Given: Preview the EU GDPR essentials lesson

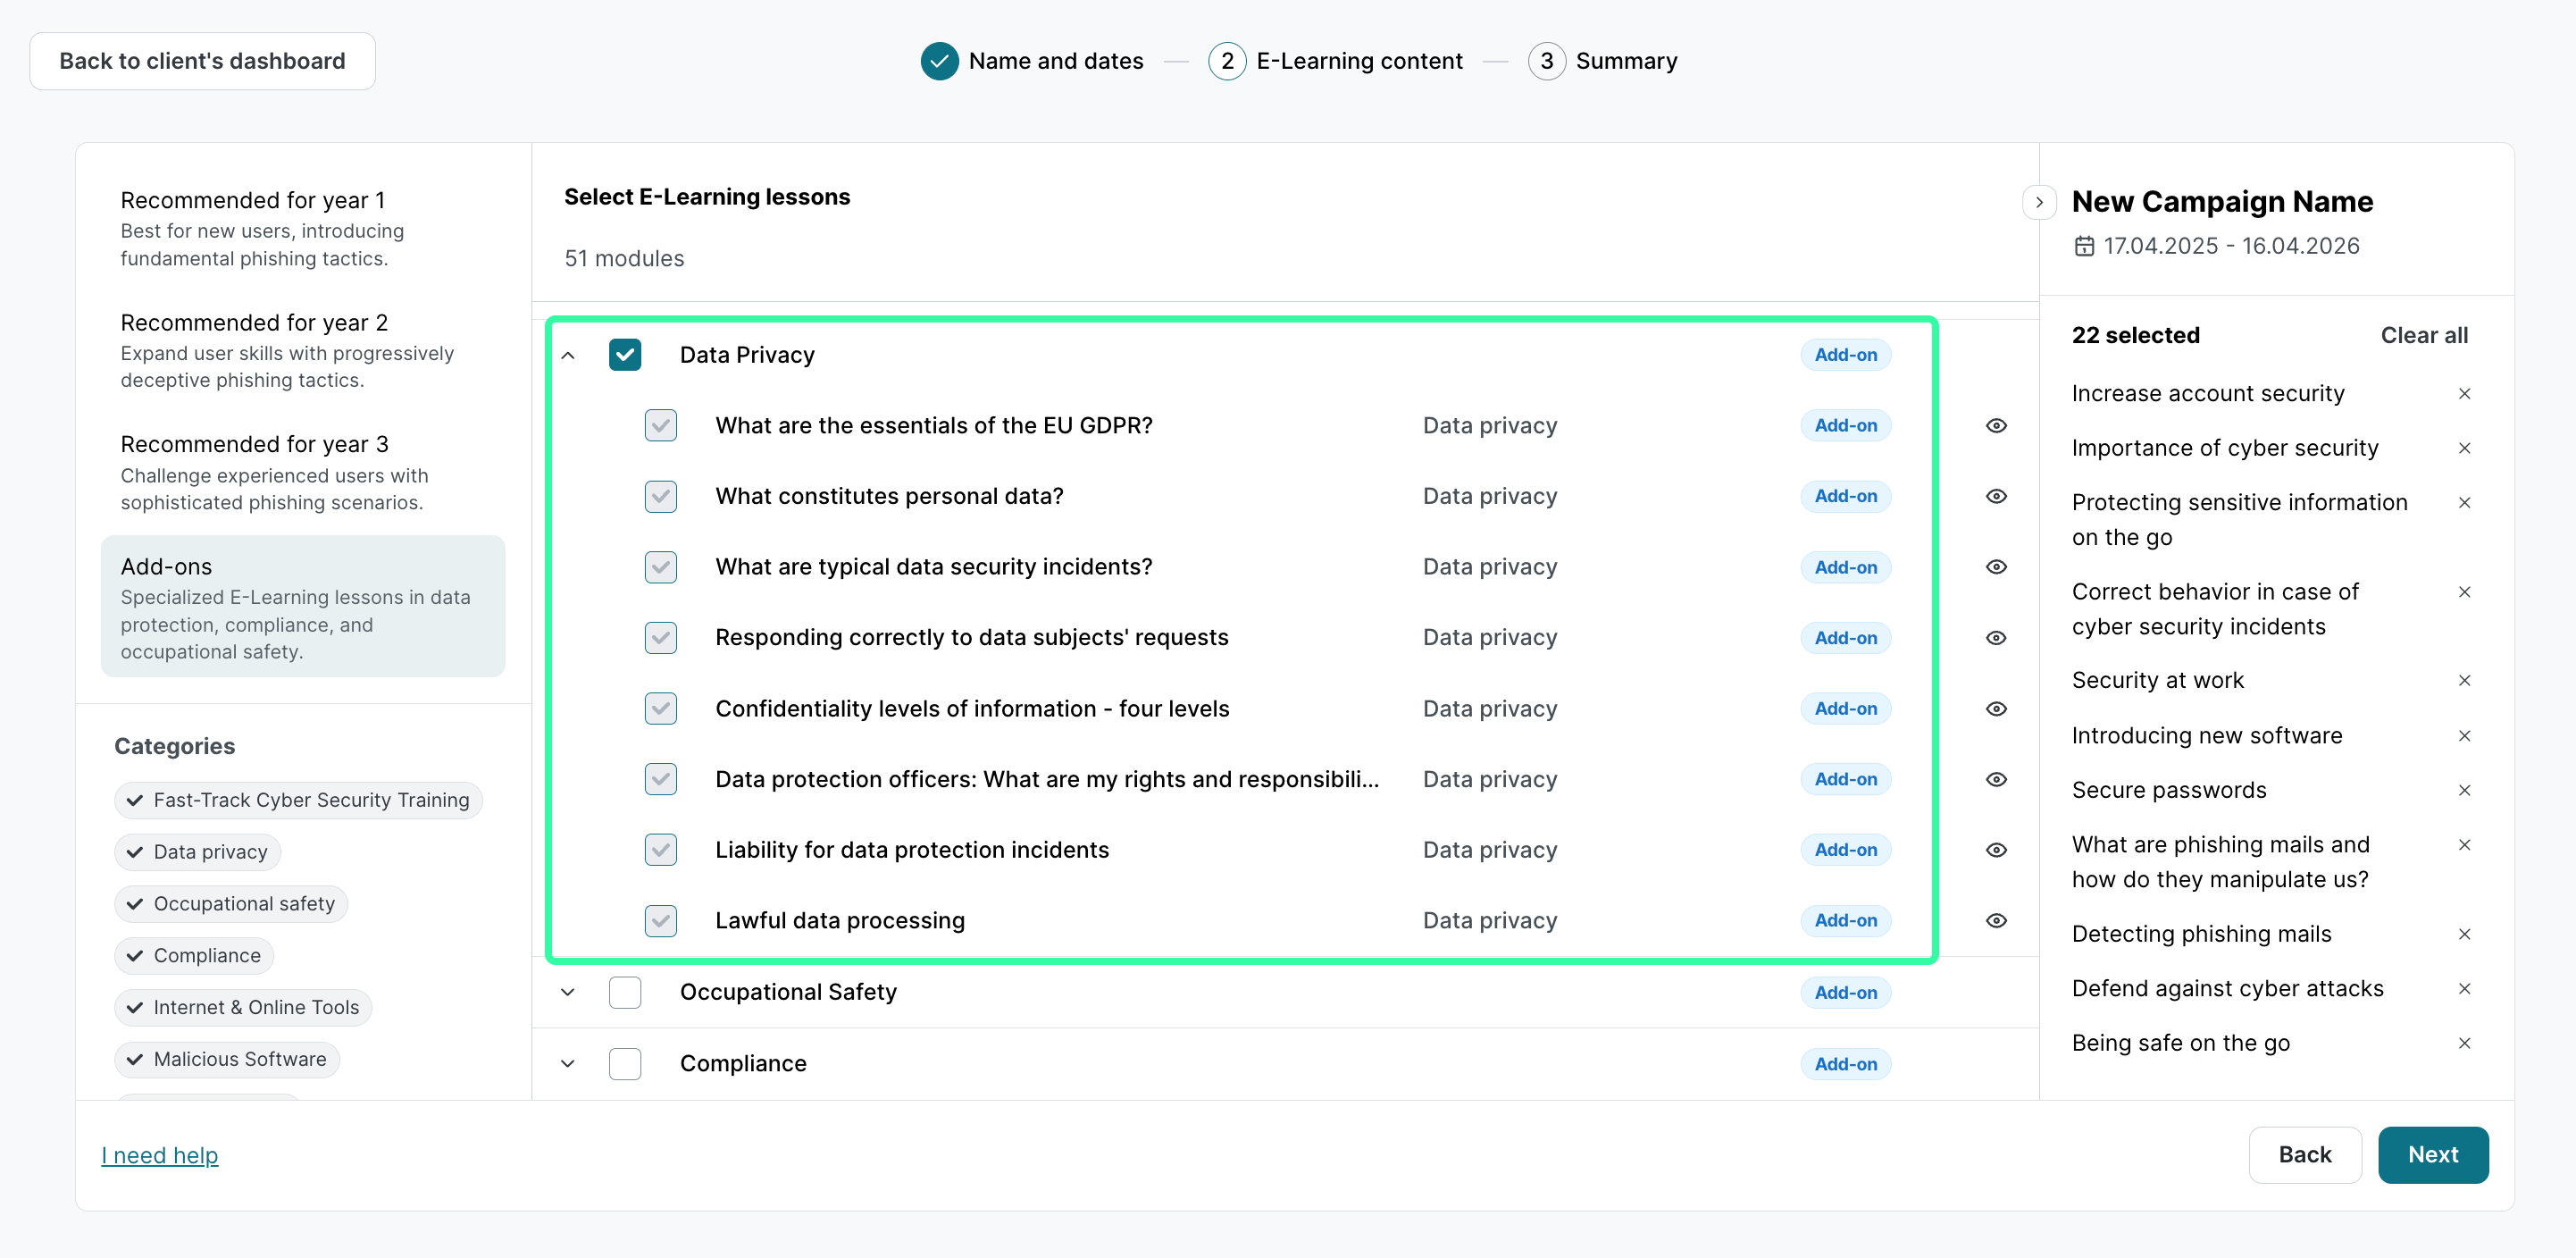Looking at the screenshot, I should [1995, 426].
